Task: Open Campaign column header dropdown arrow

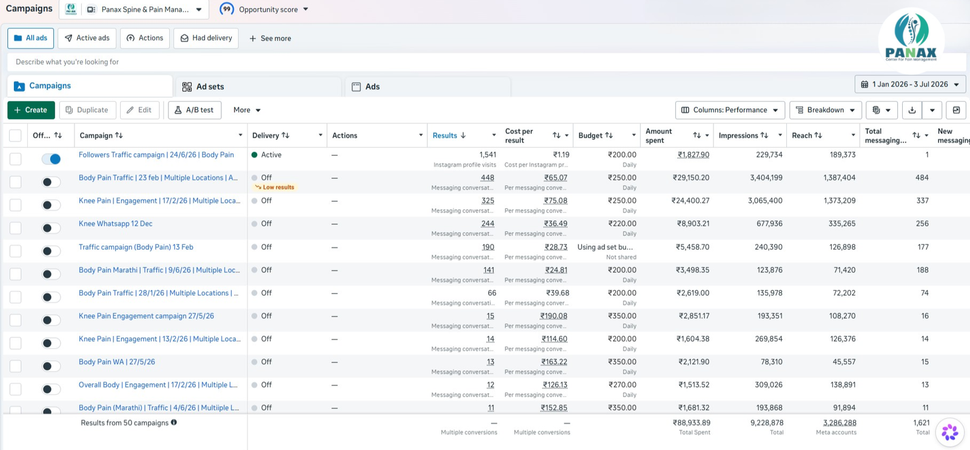Action: pos(240,135)
